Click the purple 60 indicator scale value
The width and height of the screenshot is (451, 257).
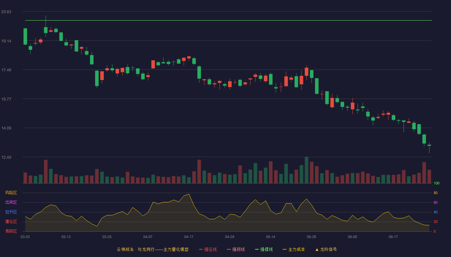click(436, 203)
